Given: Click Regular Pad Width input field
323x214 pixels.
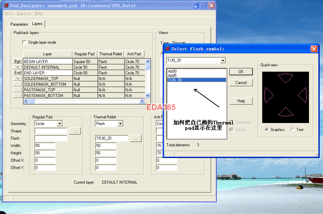Looking at the screenshot, I should (x=45, y=146).
